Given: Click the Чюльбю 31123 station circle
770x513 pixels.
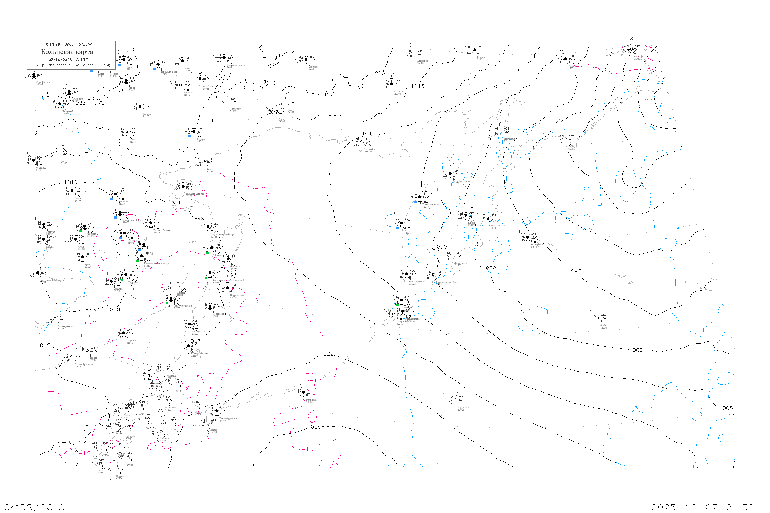Looking at the screenshot, I should click(140, 107).
